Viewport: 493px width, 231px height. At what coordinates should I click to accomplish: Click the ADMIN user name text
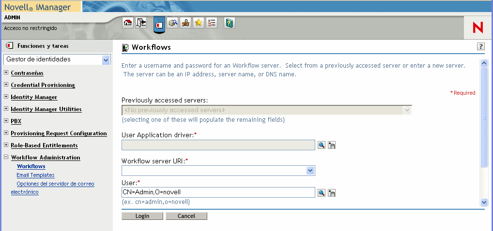(12, 17)
